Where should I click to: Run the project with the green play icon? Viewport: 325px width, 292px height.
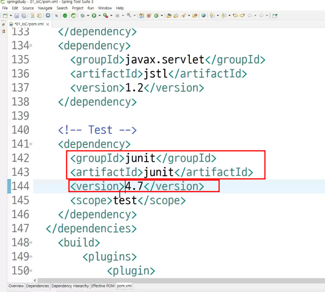[x=94, y=15]
